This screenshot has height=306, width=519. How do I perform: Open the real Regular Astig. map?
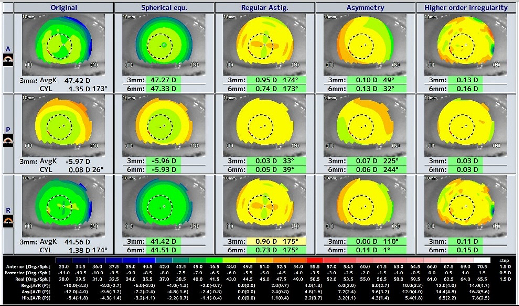click(x=265, y=206)
